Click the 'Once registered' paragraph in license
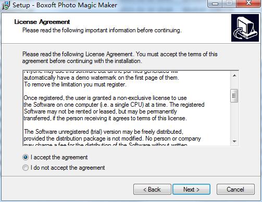The height and width of the screenshot is (202, 262). [x=114, y=108]
